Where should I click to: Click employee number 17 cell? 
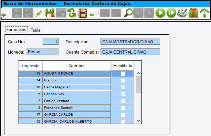pos(30,114)
